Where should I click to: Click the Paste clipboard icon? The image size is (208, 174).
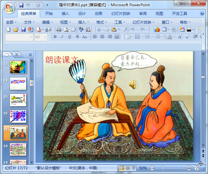114,30
